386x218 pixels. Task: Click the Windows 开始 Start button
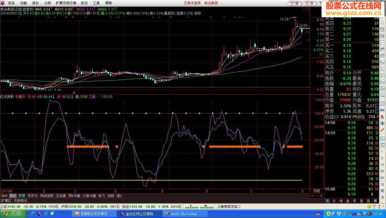point(13,214)
